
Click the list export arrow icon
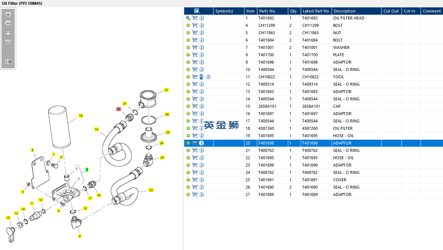pyautogui.click(x=8, y=62)
